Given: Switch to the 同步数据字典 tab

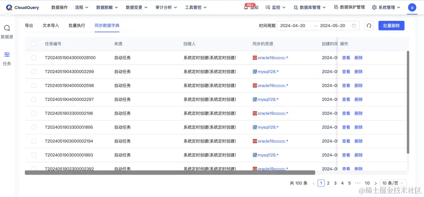Looking at the screenshot, I should pos(107,26).
